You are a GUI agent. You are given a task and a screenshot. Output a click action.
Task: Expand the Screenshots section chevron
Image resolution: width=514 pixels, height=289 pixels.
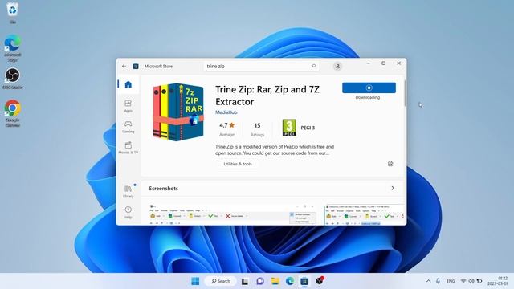click(x=393, y=189)
